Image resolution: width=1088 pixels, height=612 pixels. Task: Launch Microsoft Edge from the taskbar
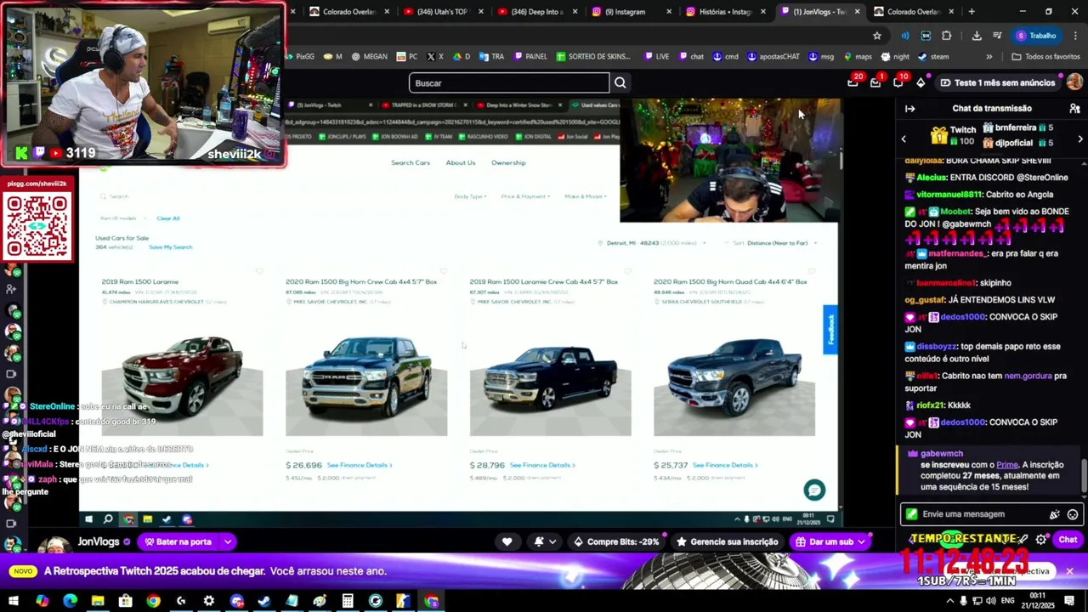pos(70,601)
